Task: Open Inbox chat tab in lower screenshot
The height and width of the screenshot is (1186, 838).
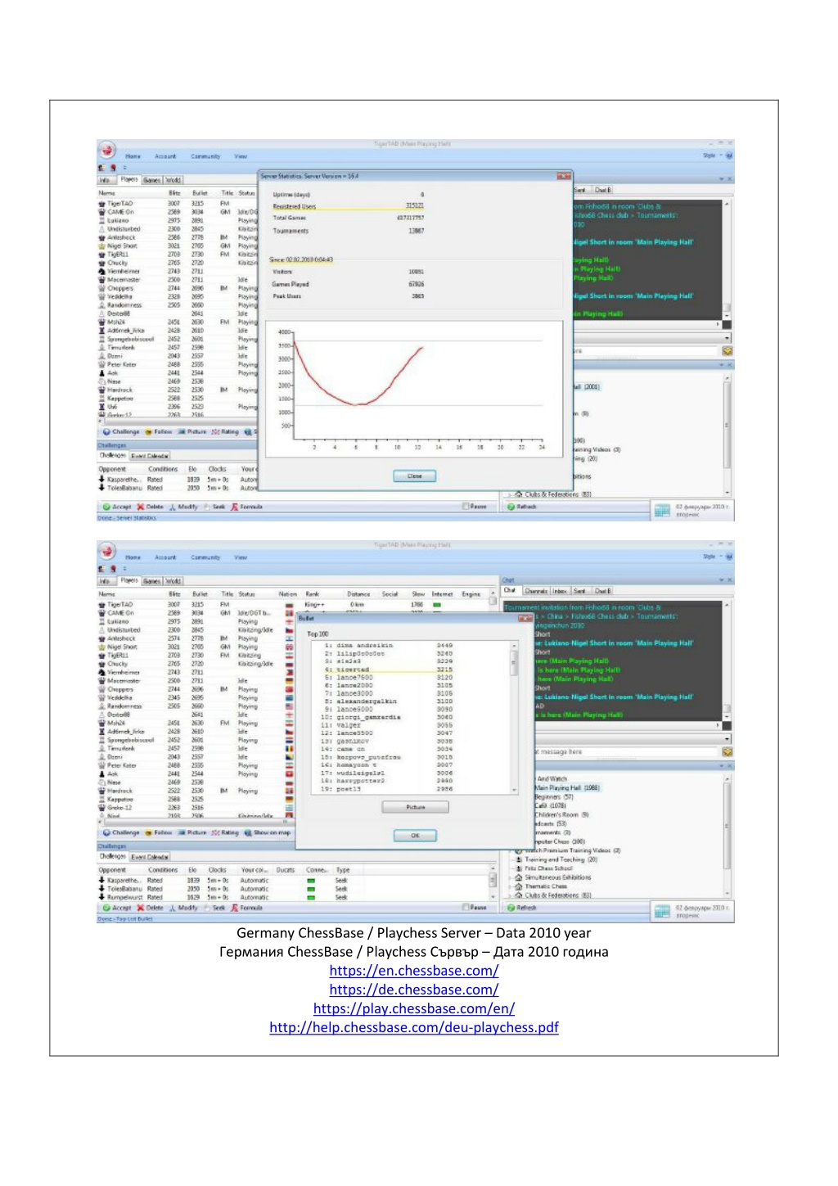Action: tap(560, 591)
